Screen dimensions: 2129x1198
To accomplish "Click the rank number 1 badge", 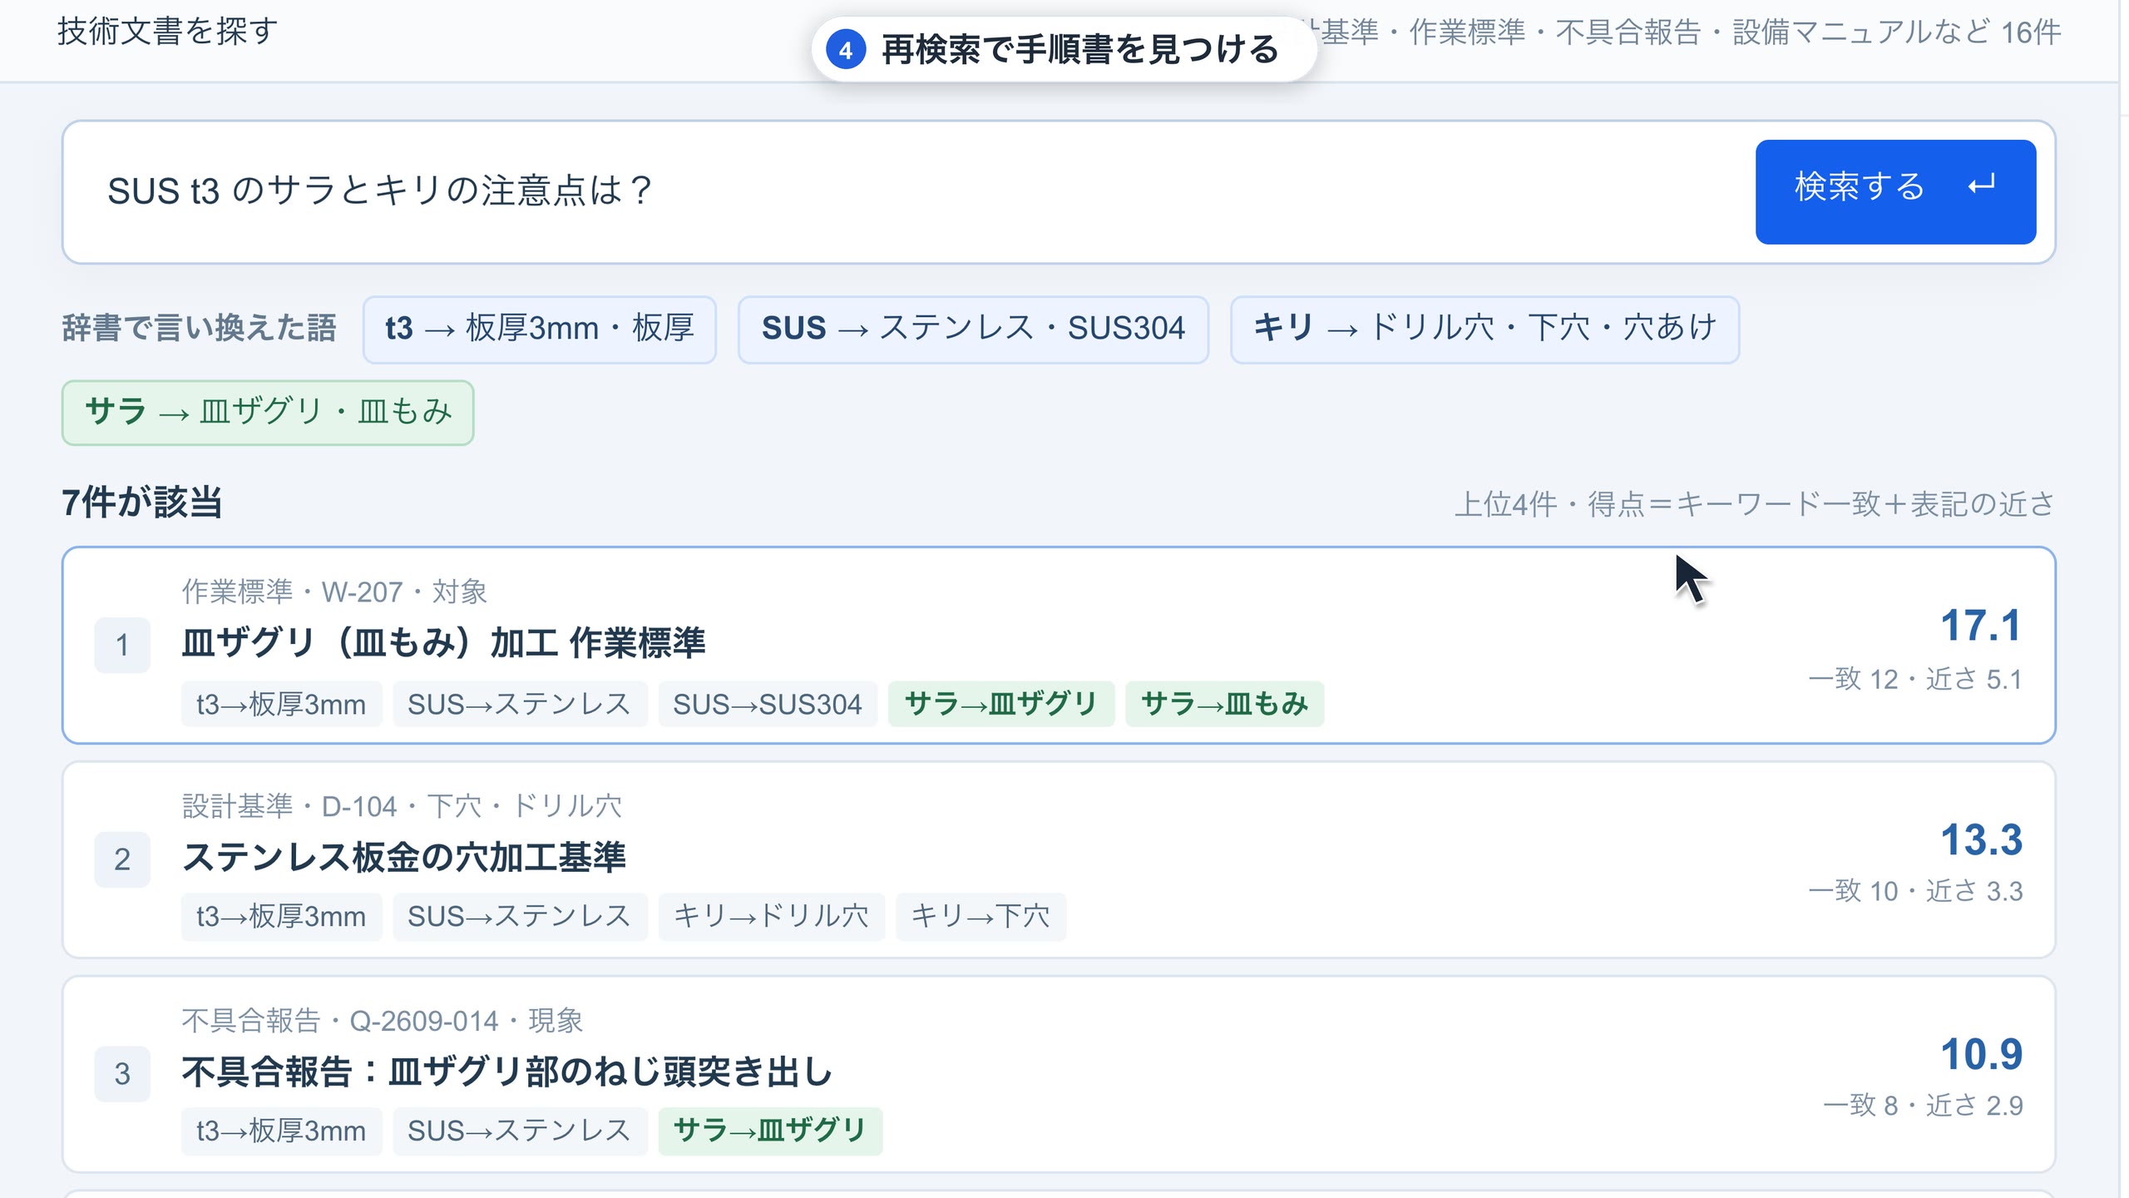I will coord(122,645).
